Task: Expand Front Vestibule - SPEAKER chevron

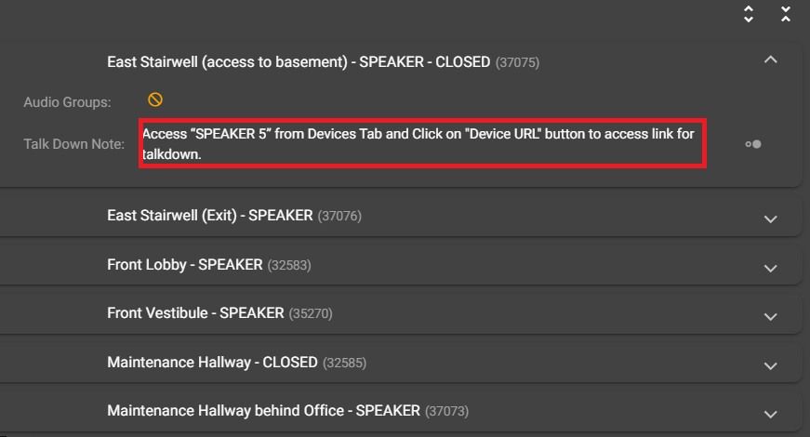Action: click(x=771, y=317)
